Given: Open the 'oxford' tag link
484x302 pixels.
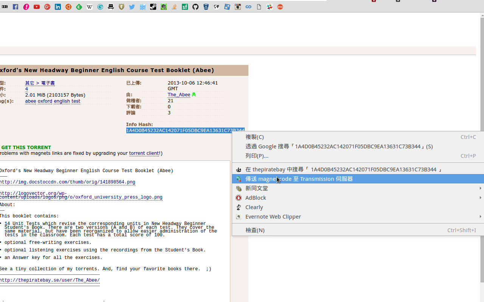Looking at the screenshot, I should point(45,101).
